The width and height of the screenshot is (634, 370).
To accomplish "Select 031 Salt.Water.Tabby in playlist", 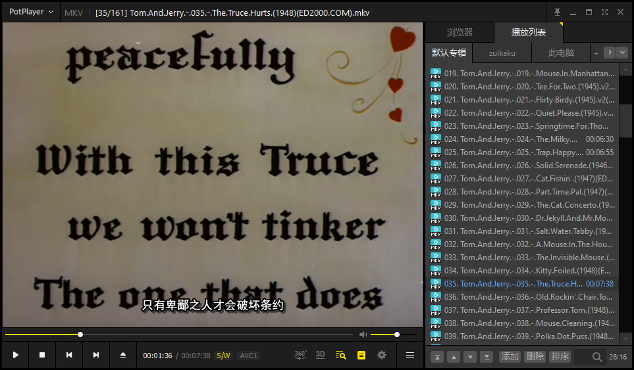I will click(x=522, y=231).
